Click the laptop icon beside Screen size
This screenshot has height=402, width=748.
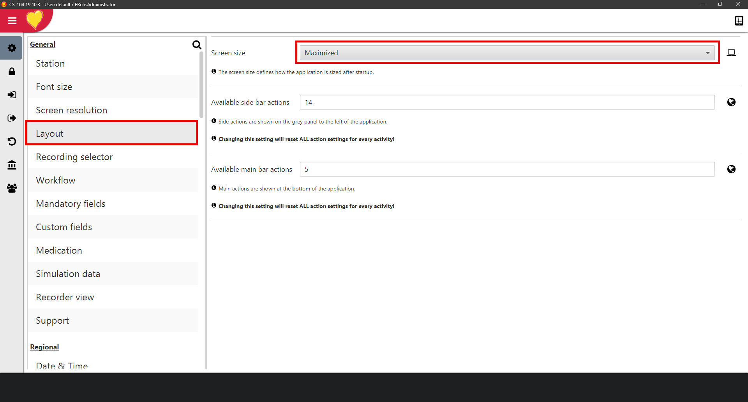(x=731, y=53)
